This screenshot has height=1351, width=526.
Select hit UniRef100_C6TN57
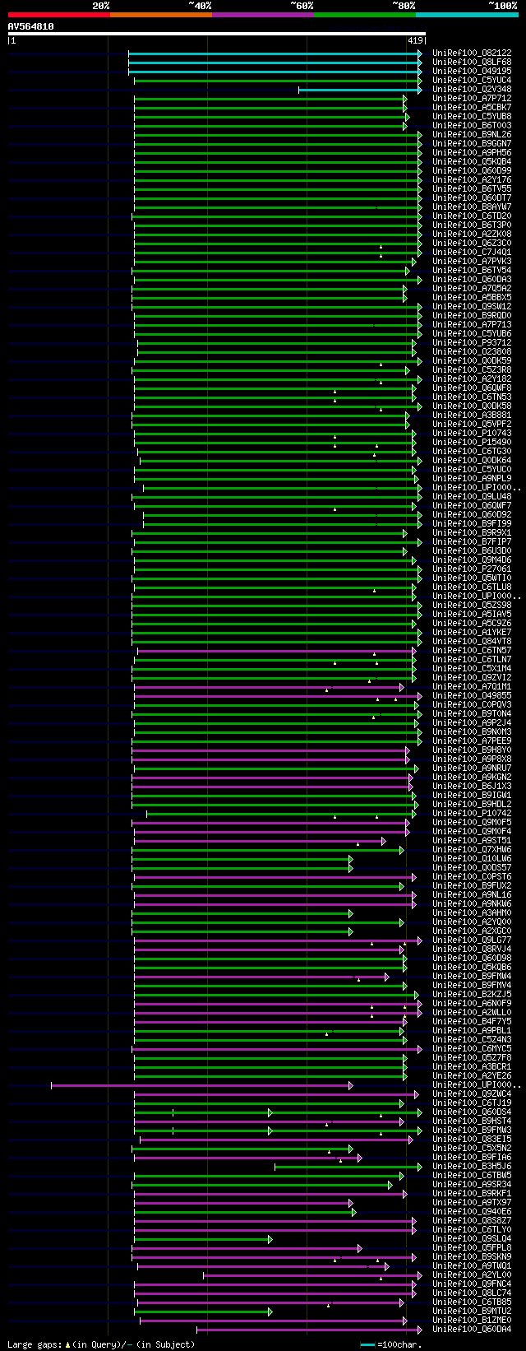pos(472,651)
